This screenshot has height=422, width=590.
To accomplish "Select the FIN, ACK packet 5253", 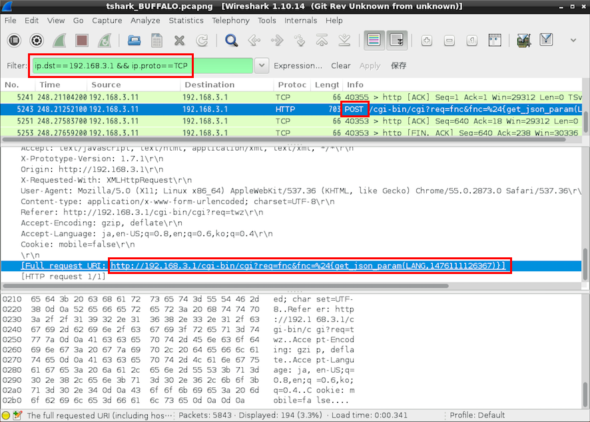I will click(x=291, y=132).
